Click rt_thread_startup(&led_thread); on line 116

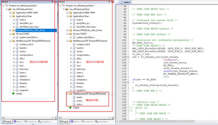tap(157, 85)
